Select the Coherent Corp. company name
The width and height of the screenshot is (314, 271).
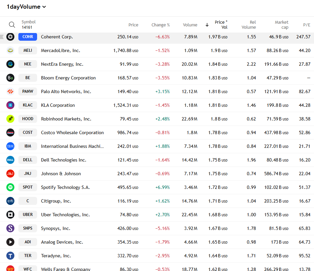click(x=57, y=37)
